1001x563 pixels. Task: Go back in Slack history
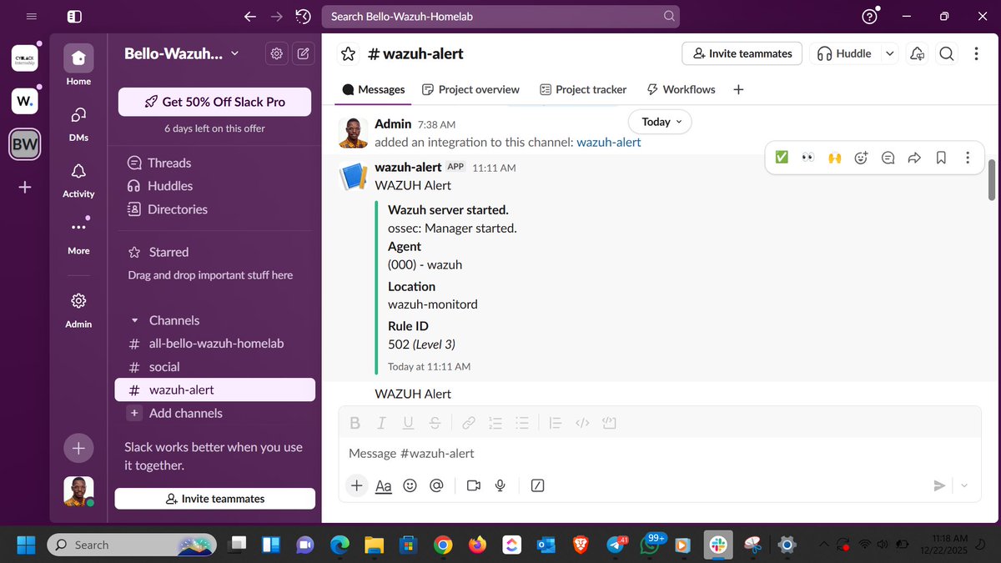click(249, 16)
